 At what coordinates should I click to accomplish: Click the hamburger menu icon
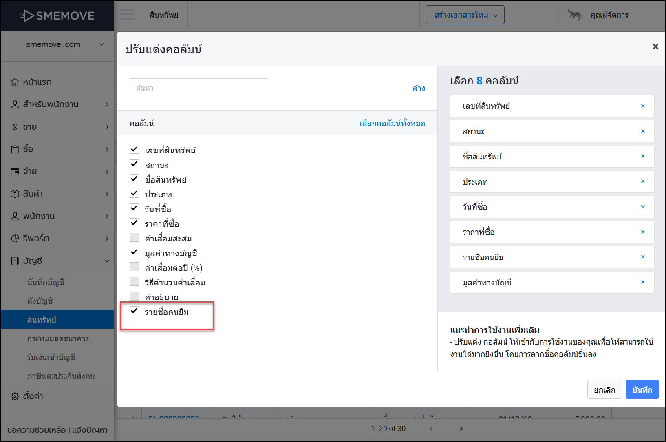(x=127, y=15)
